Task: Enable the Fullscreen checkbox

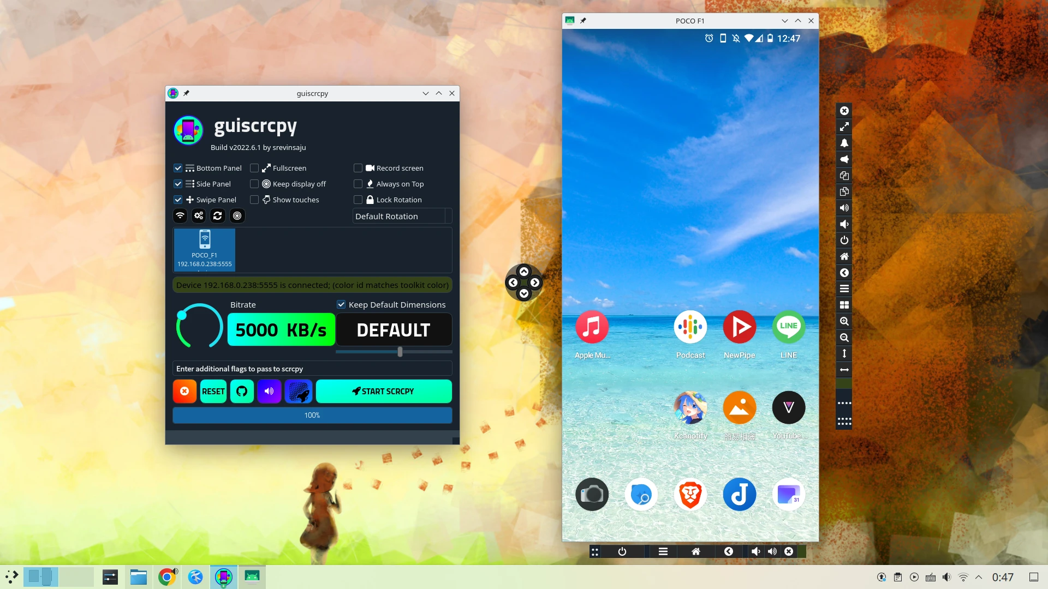Action: click(x=254, y=168)
